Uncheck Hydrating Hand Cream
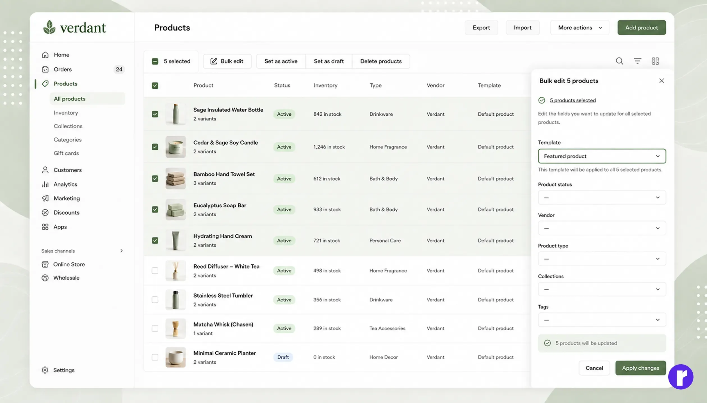Screen dimensions: 707x403 (x=155, y=241)
